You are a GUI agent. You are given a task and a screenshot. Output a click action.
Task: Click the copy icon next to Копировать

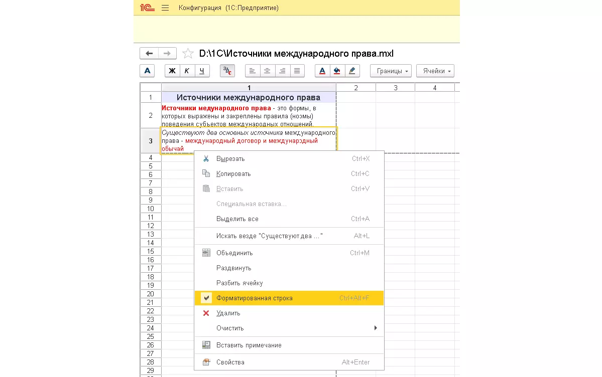tap(206, 173)
